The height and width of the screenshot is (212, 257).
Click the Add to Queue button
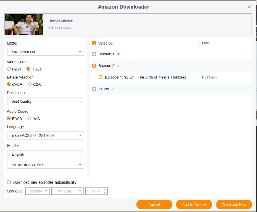coord(194,204)
